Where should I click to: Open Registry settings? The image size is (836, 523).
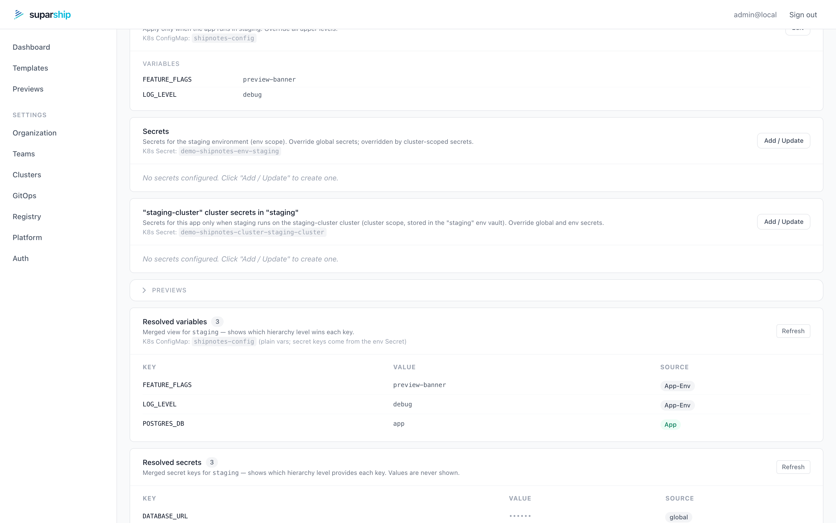point(27,217)
